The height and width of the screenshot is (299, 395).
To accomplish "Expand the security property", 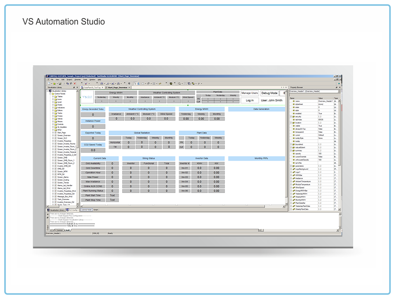I will 291,117.
